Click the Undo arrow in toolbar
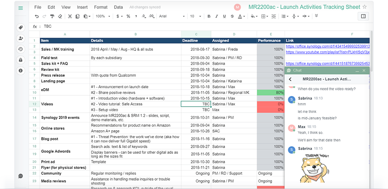The image size is (388, 189). tap(37, 16)
